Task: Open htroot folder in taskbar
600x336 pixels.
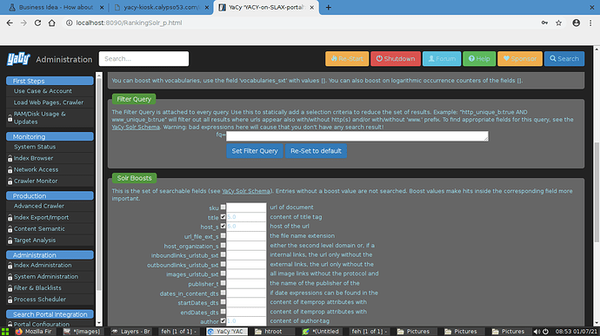Action: tap(274, 332)
